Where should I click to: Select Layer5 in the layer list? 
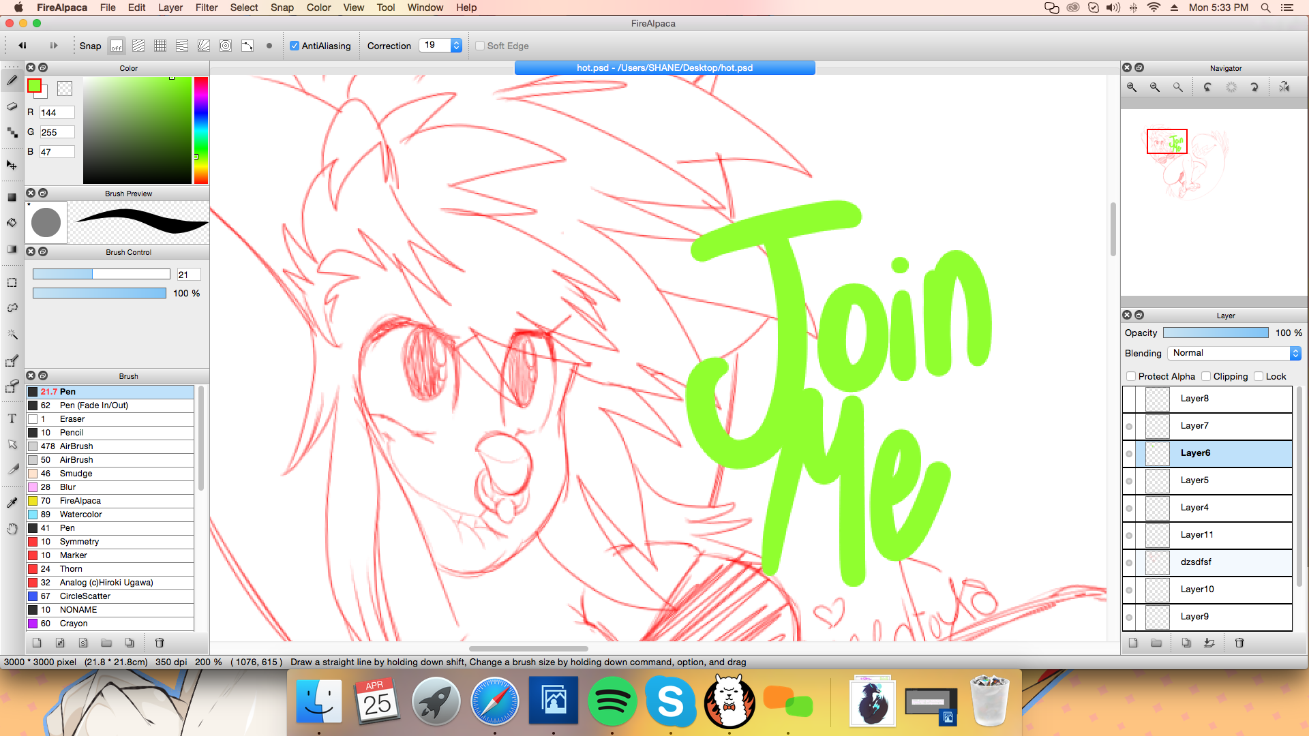pos(1207,480)
